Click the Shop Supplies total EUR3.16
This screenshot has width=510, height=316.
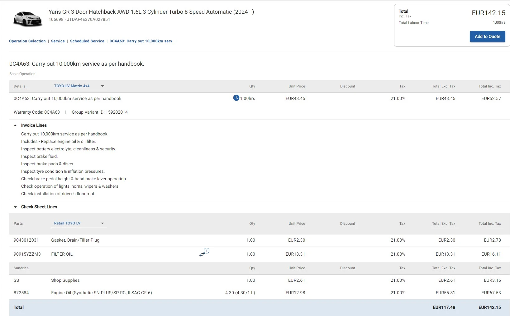pyautogui.click(x=493, y=280)
